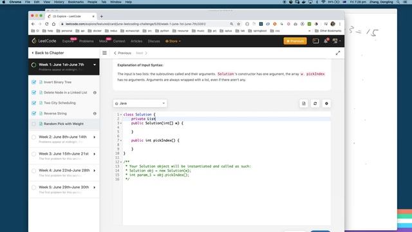412x232 pixels.
Task: Toggle the Random Pick with Weight checkbox
Action: click(x=34, y=124)
